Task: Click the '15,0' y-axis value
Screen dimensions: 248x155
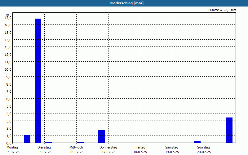Action: pyautogui.click(x=8, y=33)
